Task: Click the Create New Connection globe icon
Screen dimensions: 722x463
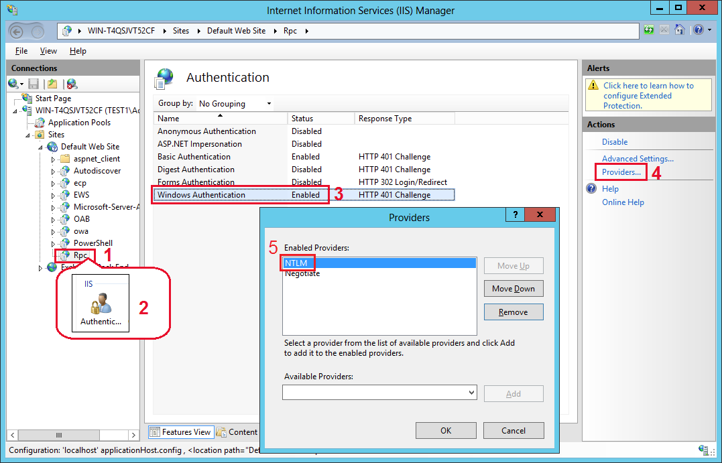Action: click(13, 84)
